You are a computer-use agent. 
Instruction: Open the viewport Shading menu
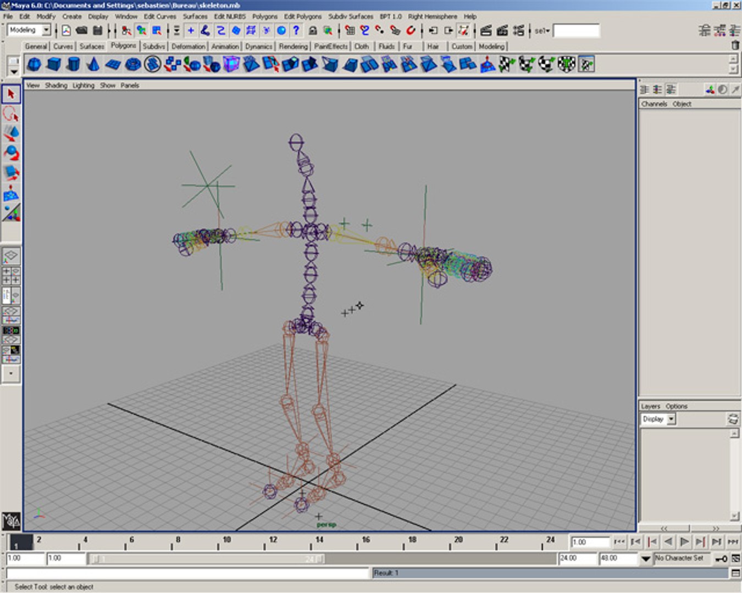tap(56, 85)
